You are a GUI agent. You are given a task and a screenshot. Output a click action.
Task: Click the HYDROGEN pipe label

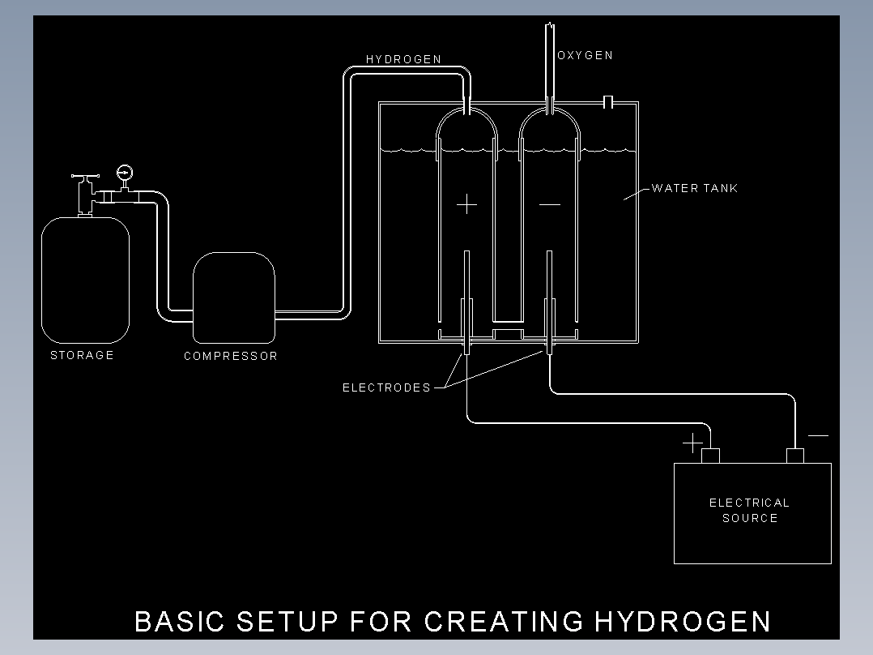pyautogui.click(x=403, y=59)
